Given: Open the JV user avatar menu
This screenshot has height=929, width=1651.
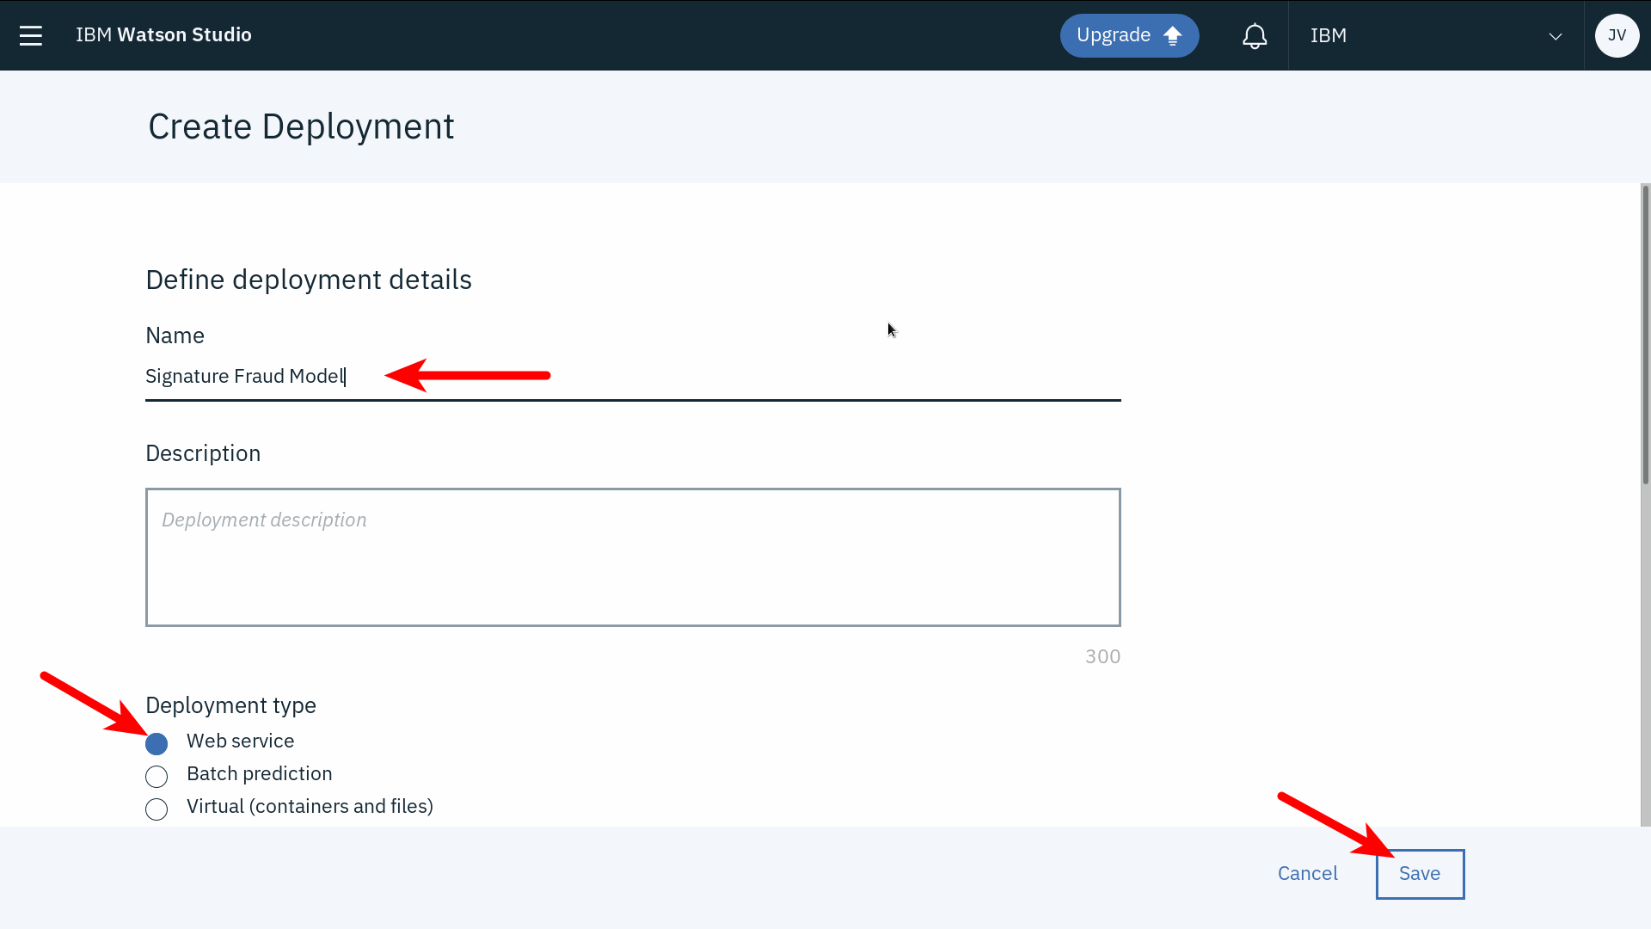Looking at the screenshot, I should point(1617,35).
